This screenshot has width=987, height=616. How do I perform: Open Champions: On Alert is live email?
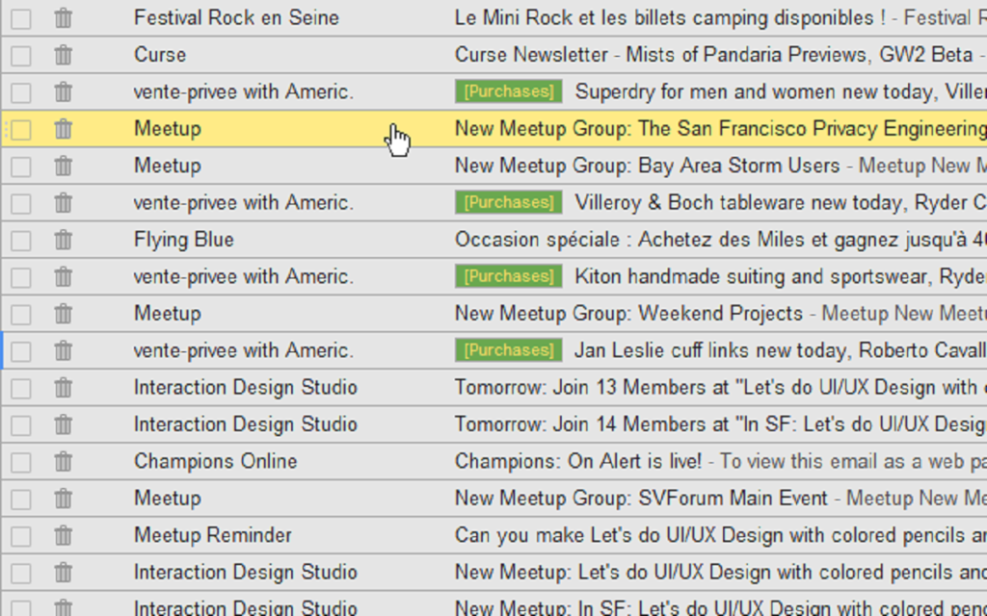pyautogui.click(x=578, y=461)
